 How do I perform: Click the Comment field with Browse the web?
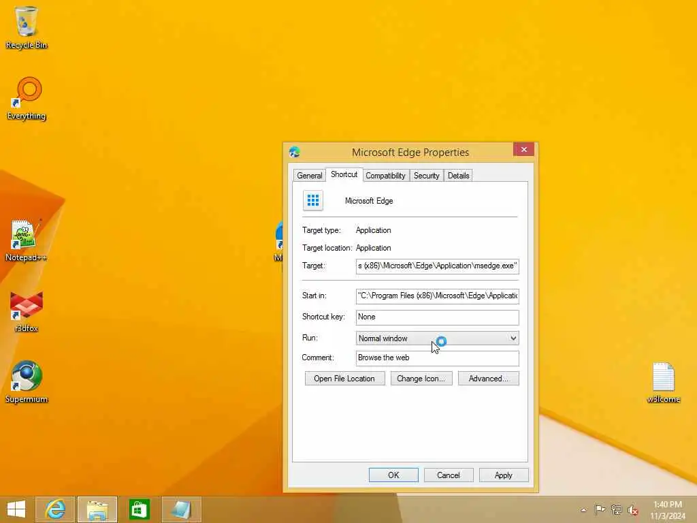[438, 358]
